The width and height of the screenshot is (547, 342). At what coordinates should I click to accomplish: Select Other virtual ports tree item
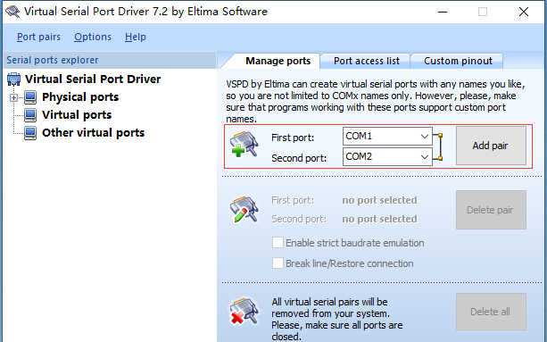(x=93, y=133)
